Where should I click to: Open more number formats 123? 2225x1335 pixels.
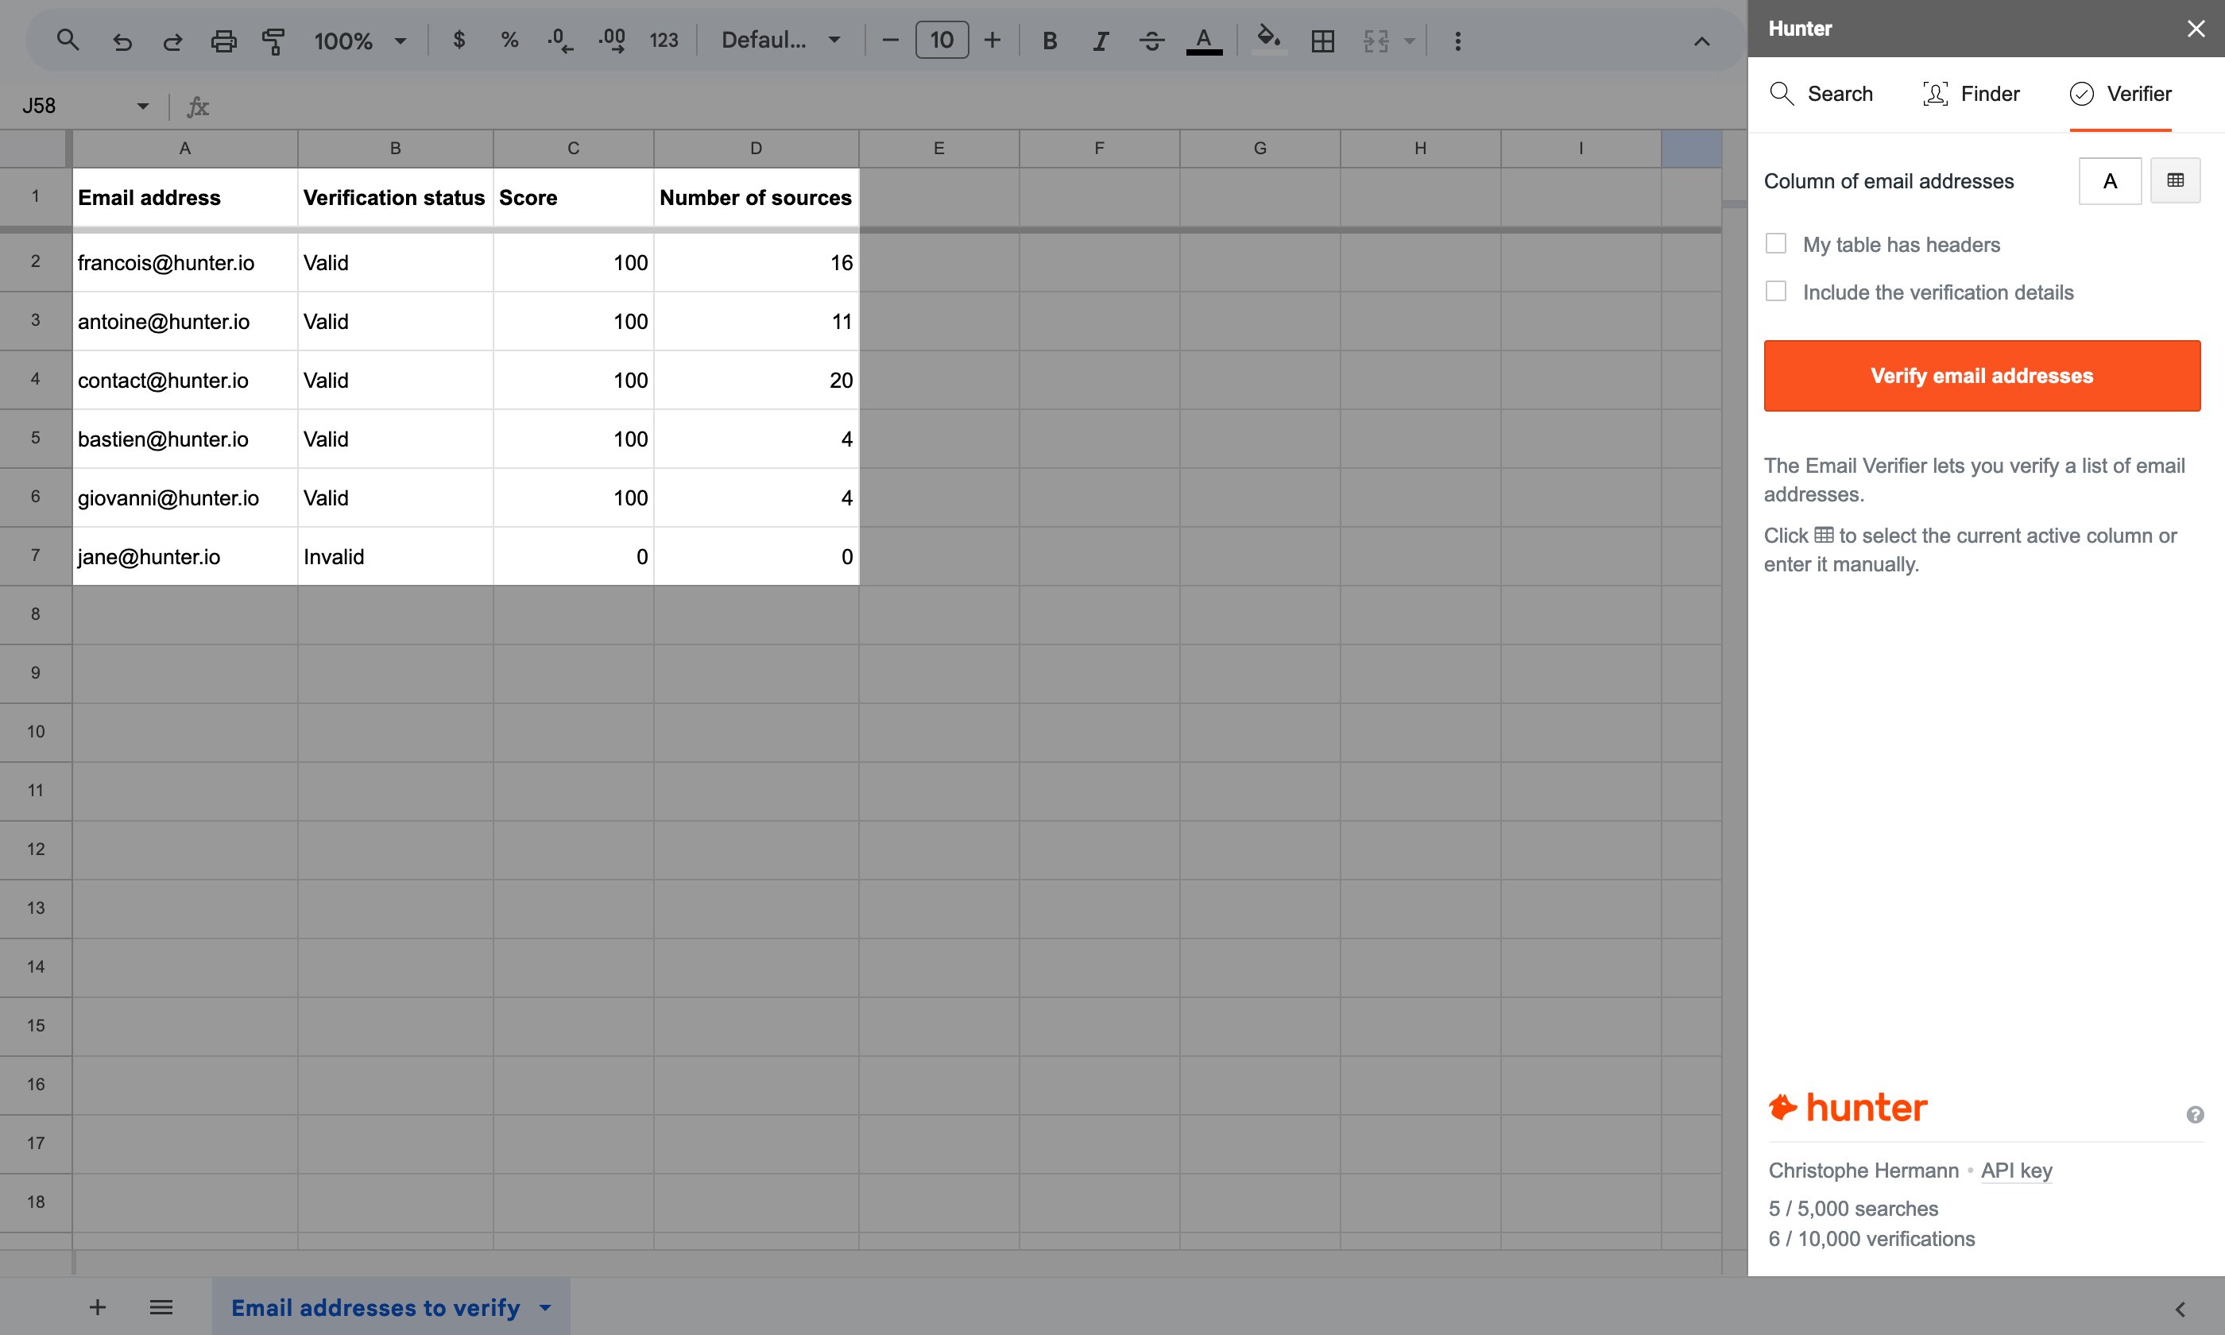tap(664, 41)
